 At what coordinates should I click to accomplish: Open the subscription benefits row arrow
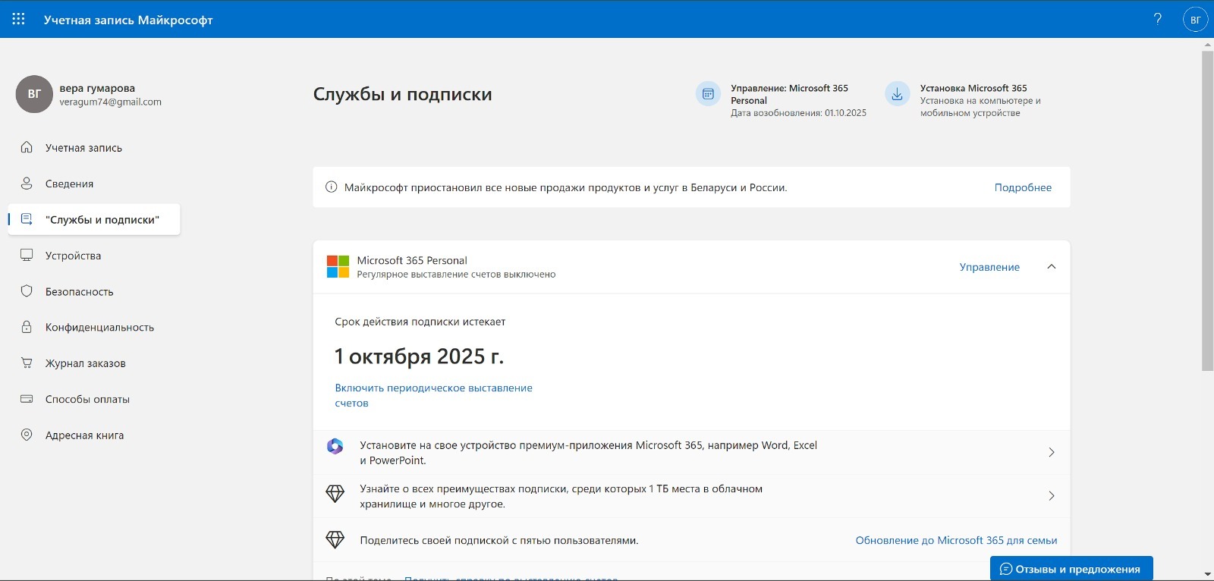click(1051, 495)
